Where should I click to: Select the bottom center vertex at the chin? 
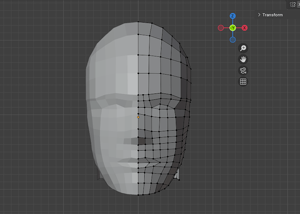138,195
